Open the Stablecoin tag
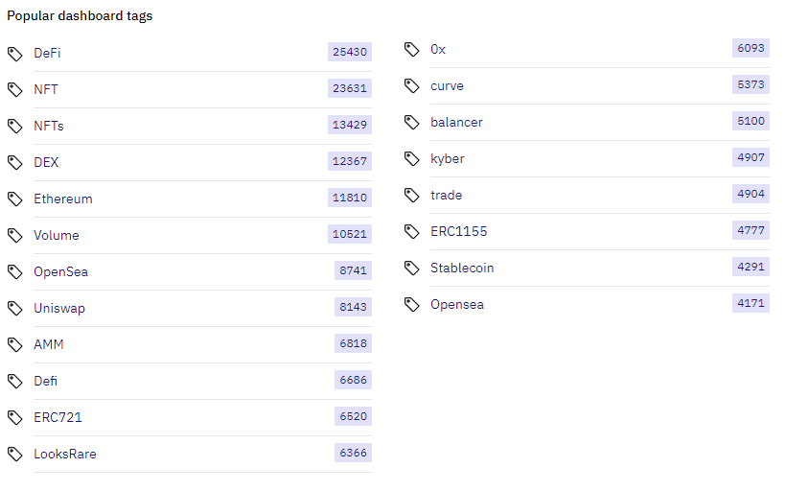The image size is (785, 491). [462, 269]
